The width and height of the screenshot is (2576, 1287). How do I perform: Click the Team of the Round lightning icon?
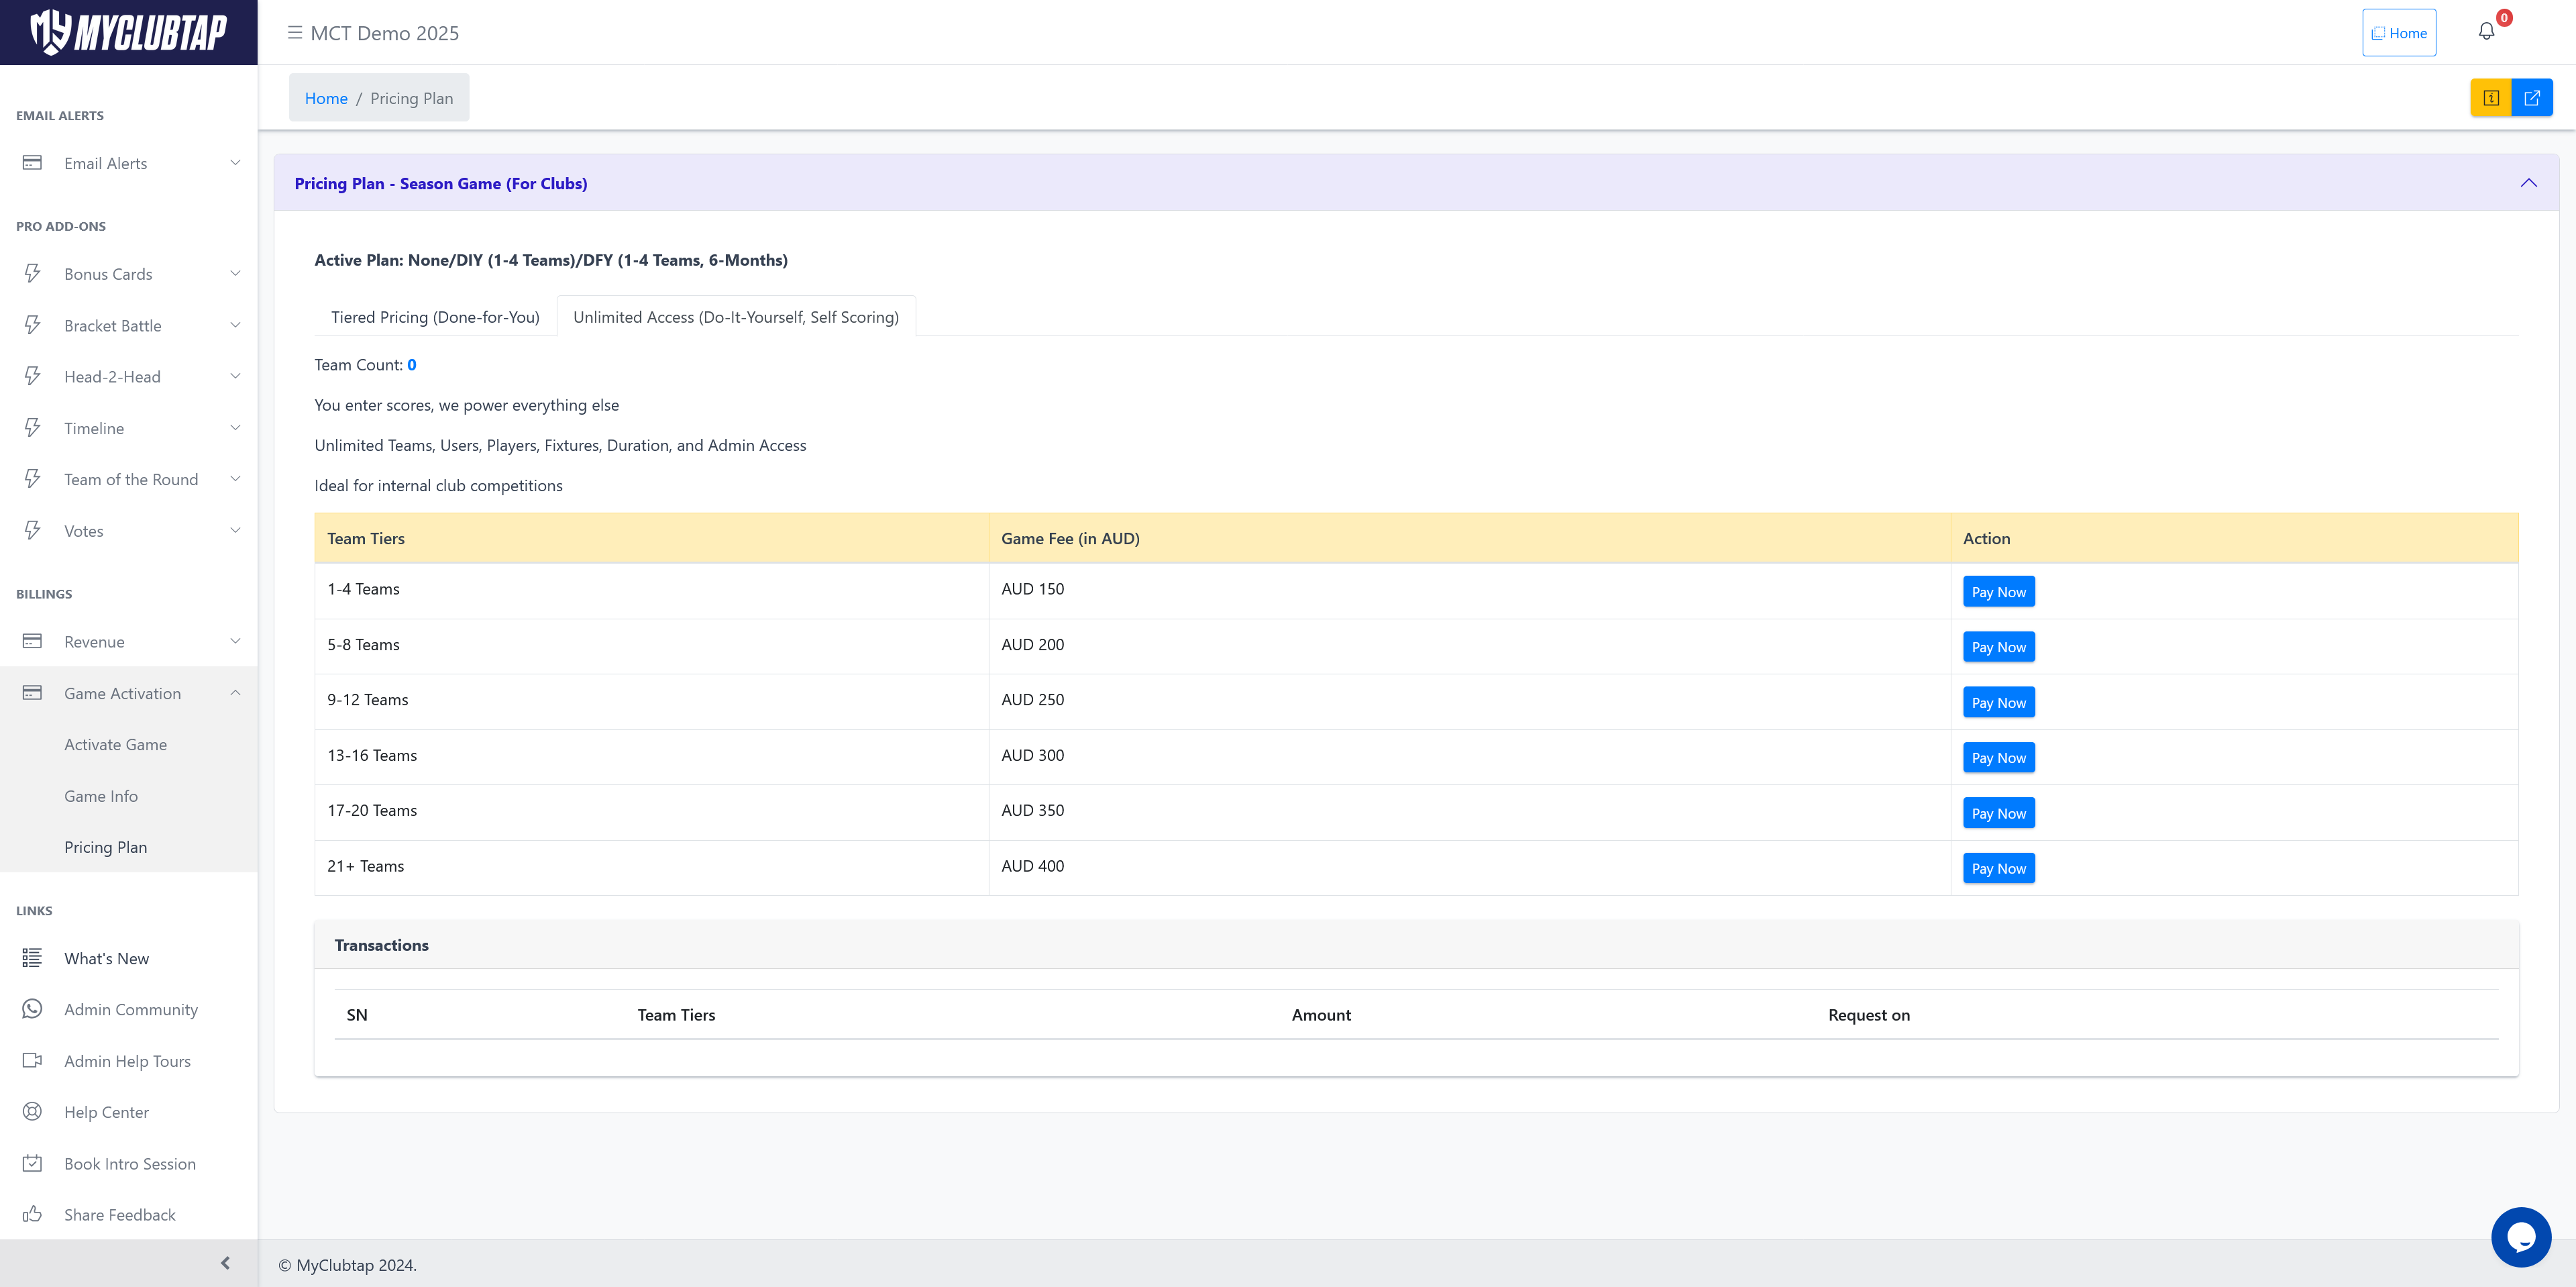(32, 479)
